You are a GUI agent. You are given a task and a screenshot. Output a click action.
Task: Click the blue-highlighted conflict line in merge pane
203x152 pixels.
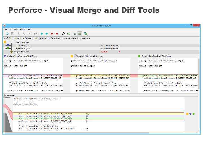(98, 116)
